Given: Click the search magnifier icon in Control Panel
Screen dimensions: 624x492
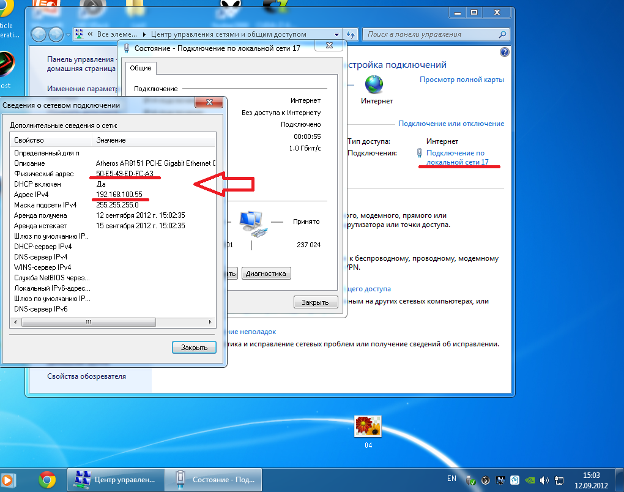Looking at the screenshot, I should pos(503,35).
